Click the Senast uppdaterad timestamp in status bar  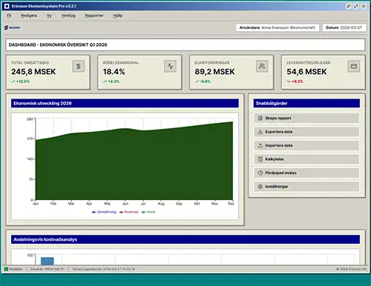[x=104, y=269]
